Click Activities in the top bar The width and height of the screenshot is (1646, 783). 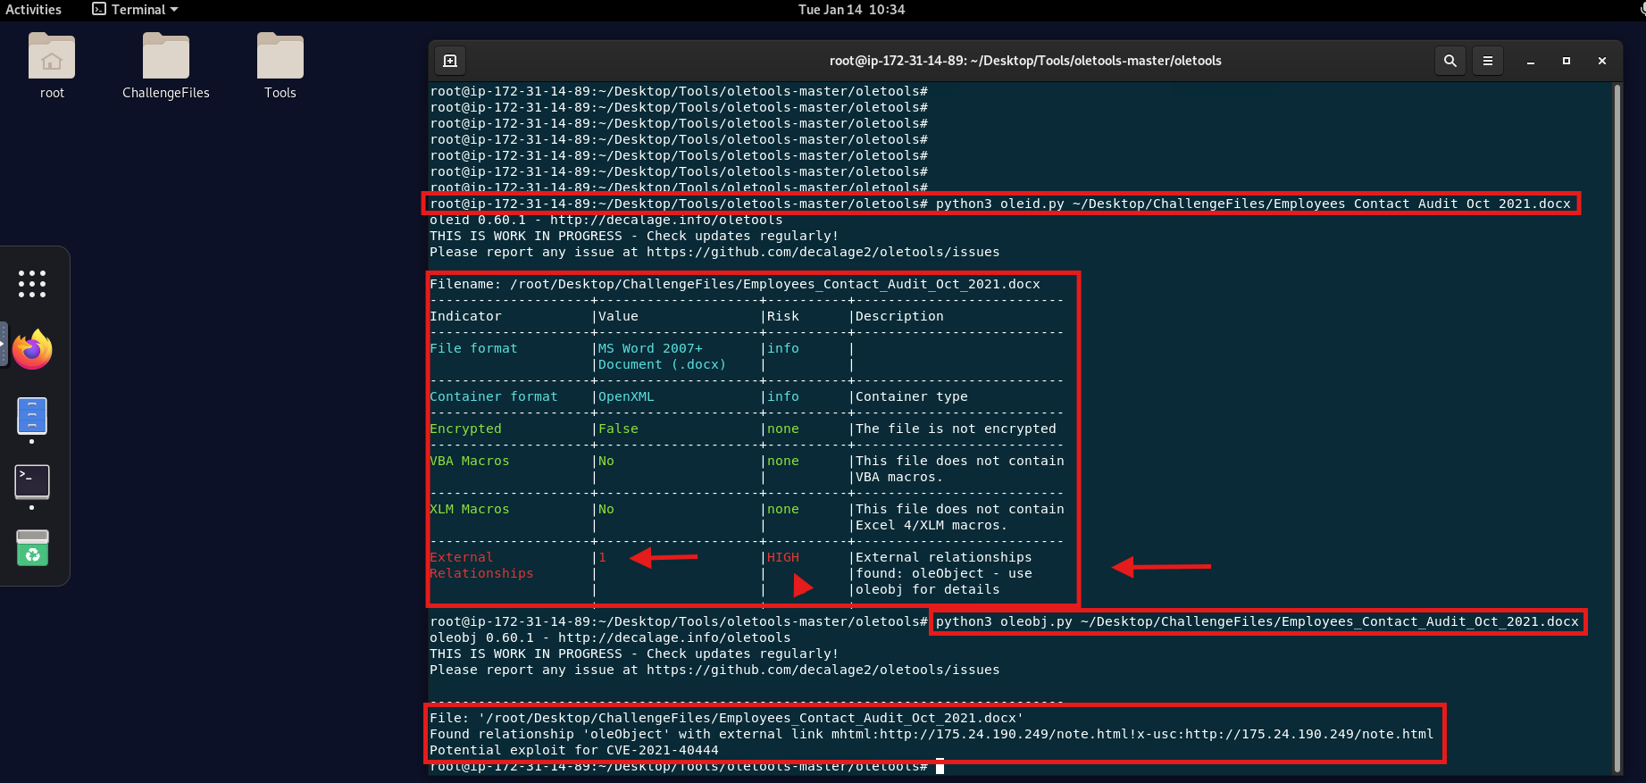(x=34, y=10)
